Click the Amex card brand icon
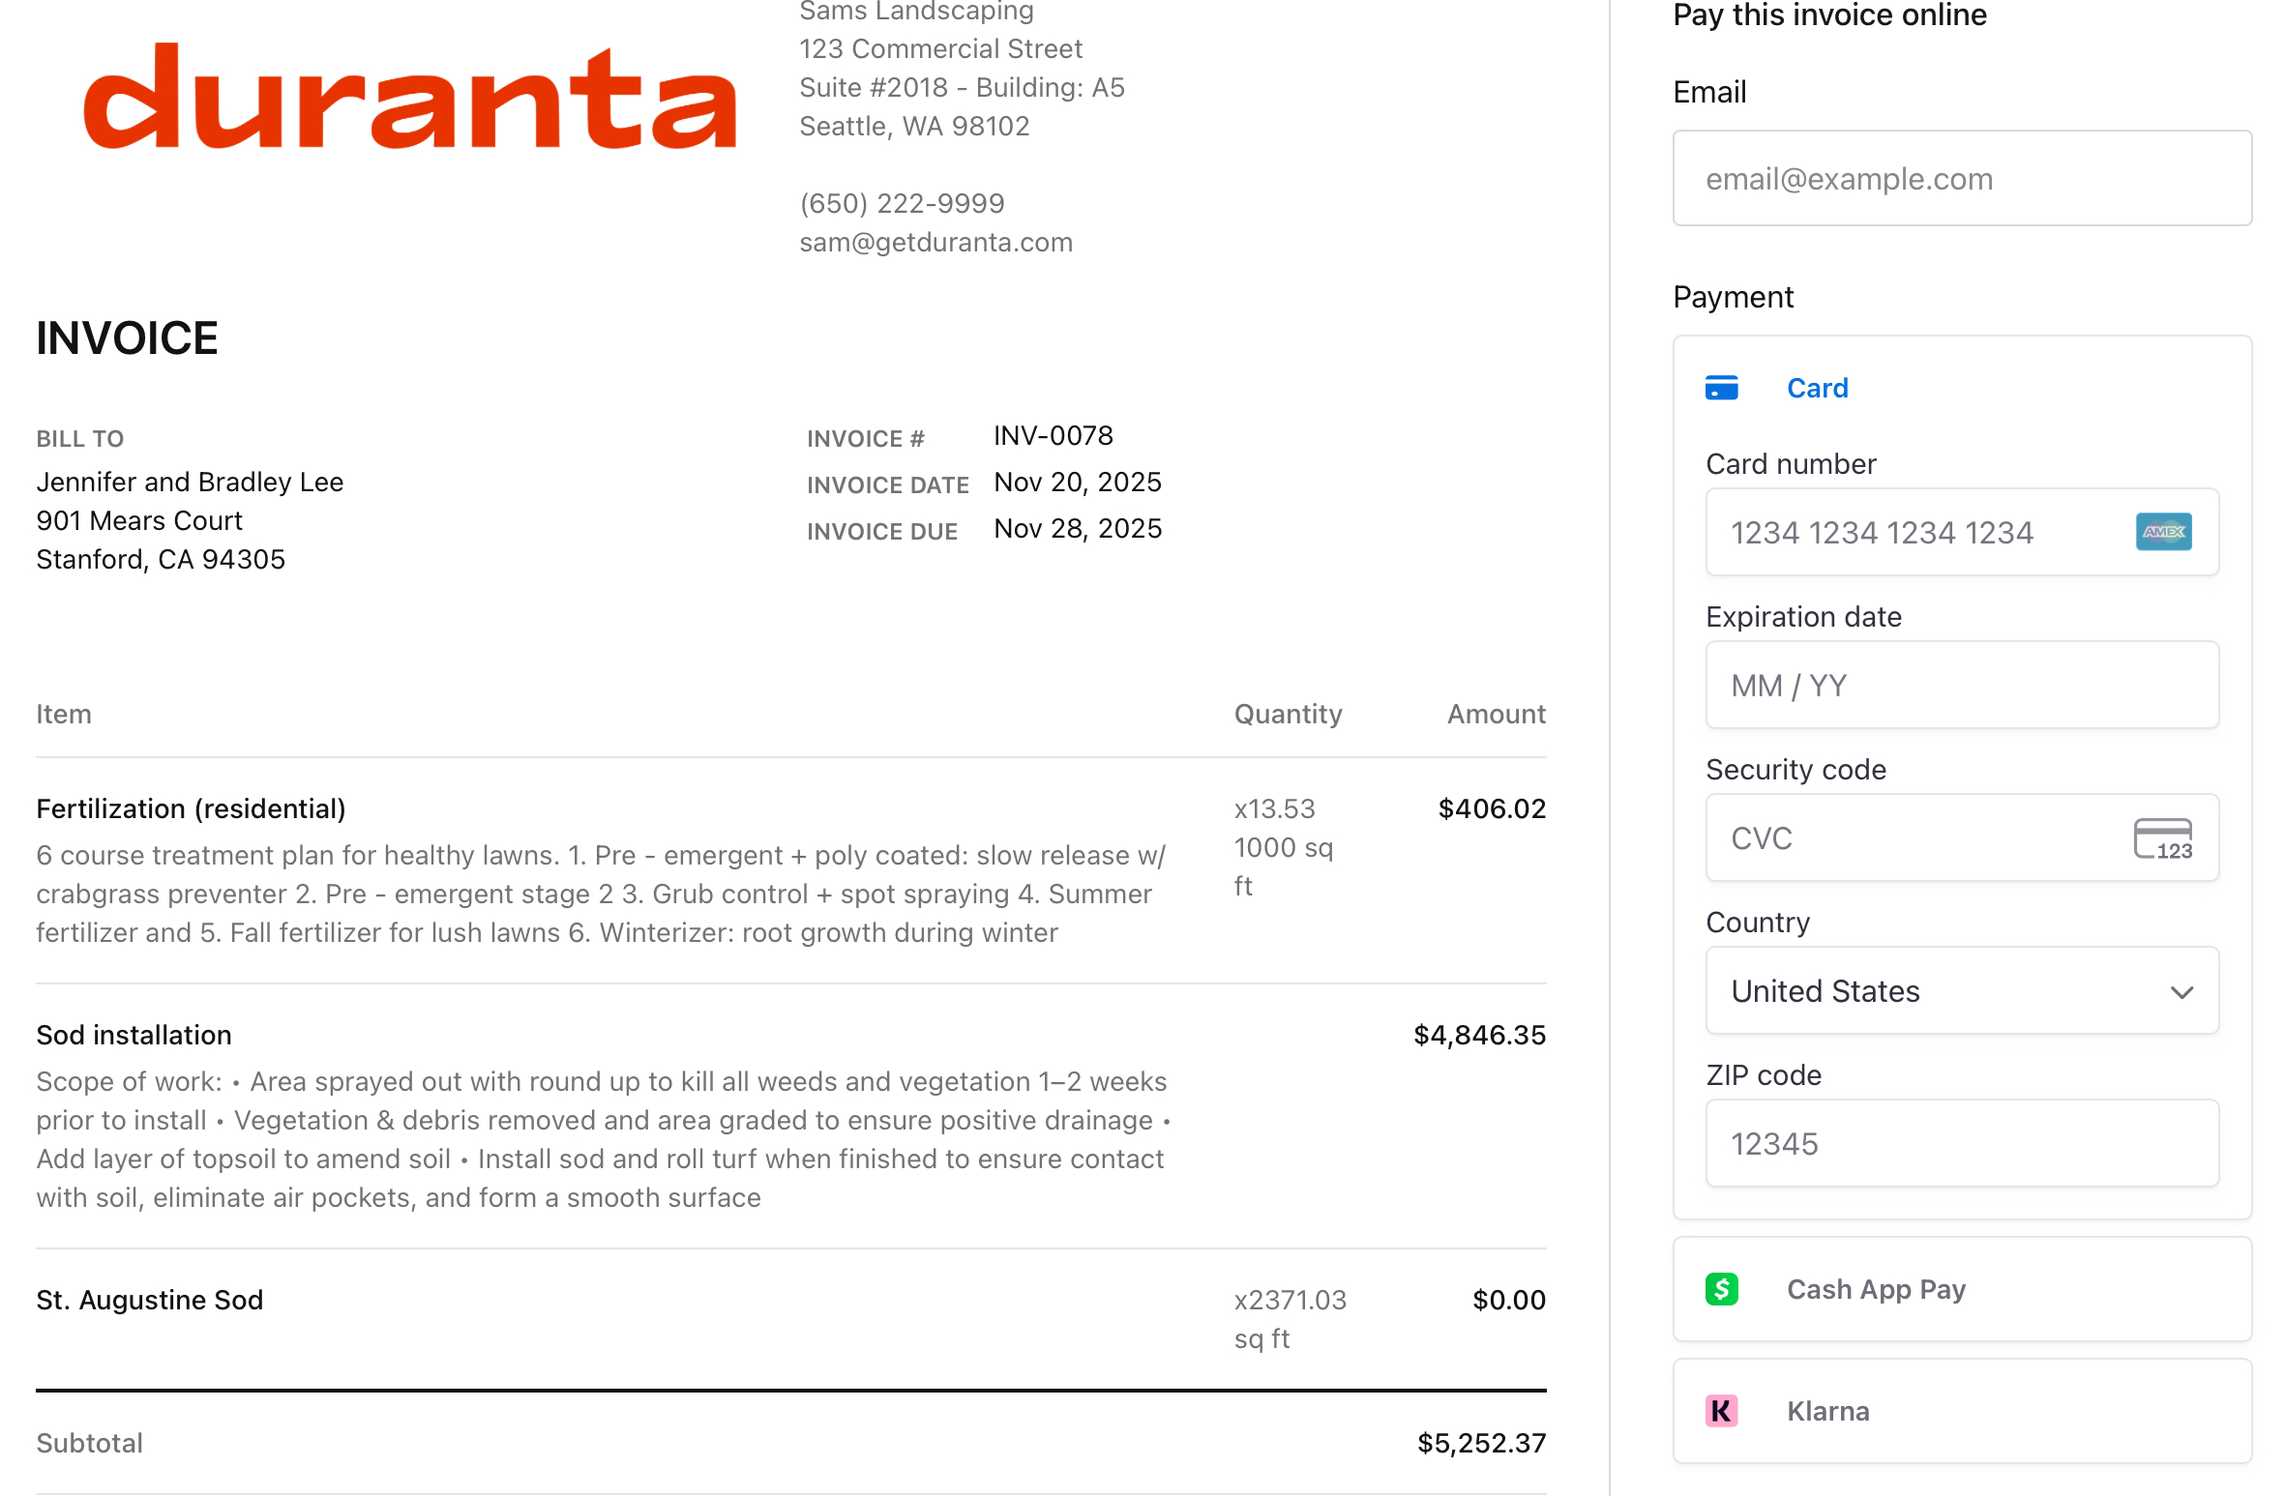This screenshot has height=1496, width=2285. (2163, 532)
